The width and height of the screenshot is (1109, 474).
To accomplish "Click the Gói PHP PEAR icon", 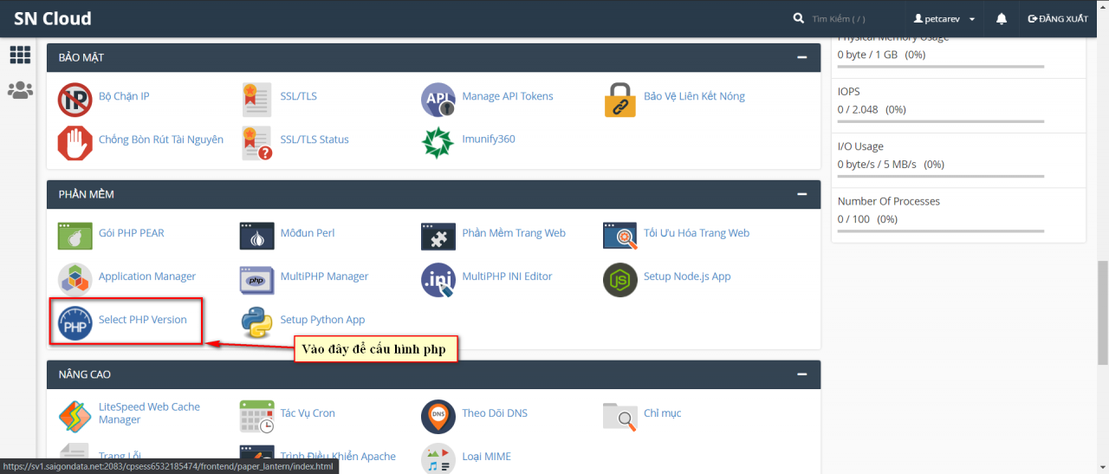I will (x=75, y=236).
